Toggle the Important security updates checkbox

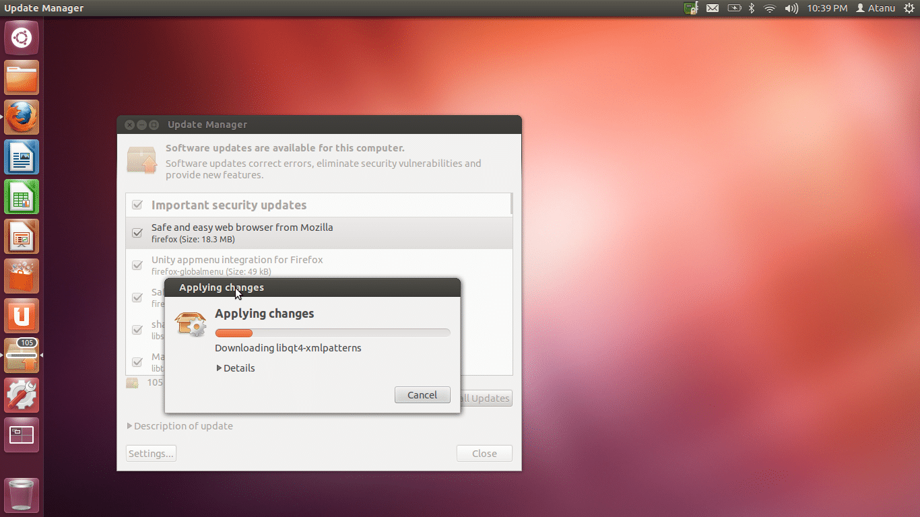[x=137, y=205]
